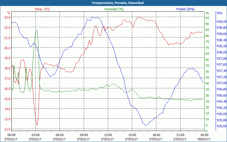Click the temperature minimum dip near 03:00

tap(37, 125)
